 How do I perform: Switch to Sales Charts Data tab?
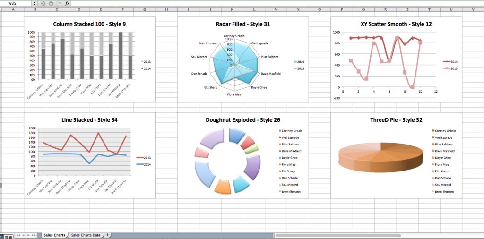(x=86, y=235)
